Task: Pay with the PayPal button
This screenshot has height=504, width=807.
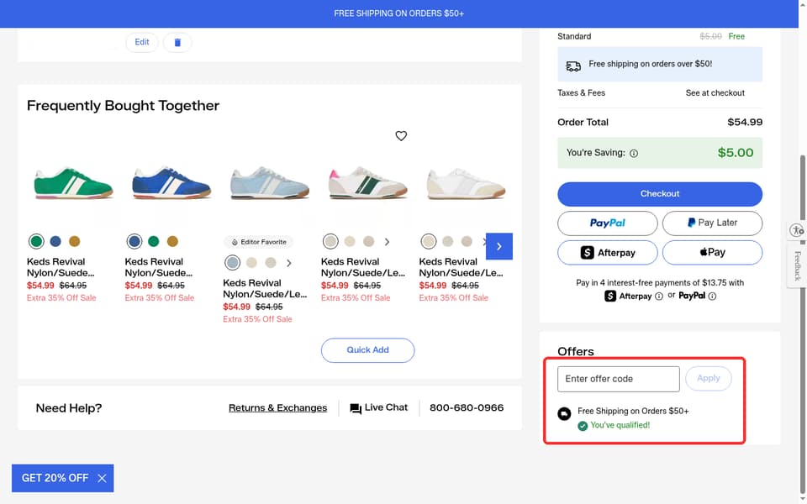Action: pyautogui.click(x=607, y=223)
